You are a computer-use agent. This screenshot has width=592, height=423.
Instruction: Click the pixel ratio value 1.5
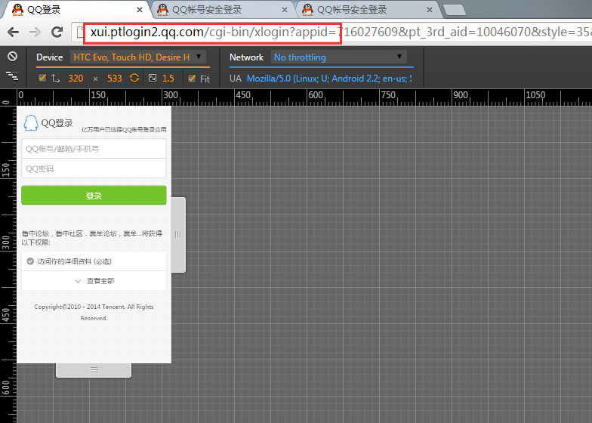point(168,79)
